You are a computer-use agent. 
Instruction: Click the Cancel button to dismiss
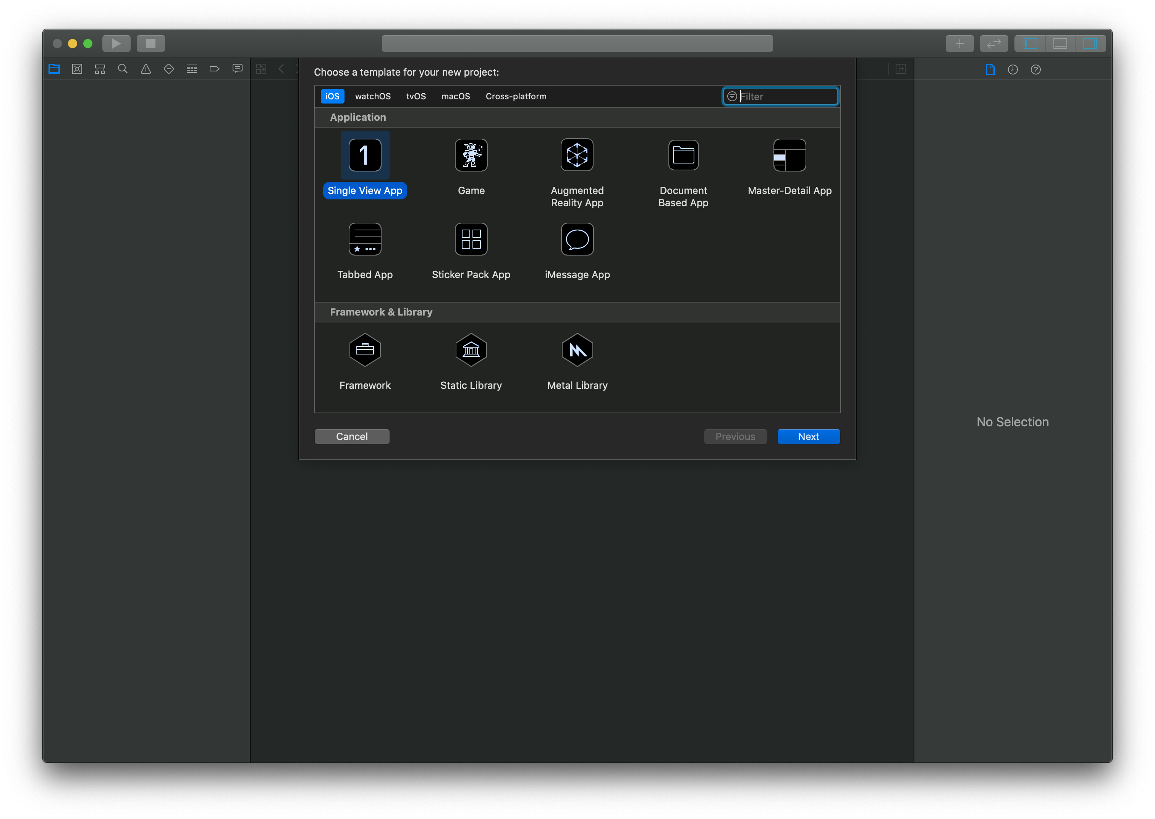point(351,436)
